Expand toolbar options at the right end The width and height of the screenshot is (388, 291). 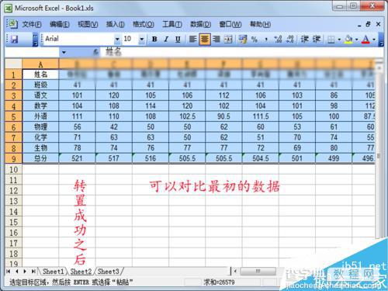381,40
